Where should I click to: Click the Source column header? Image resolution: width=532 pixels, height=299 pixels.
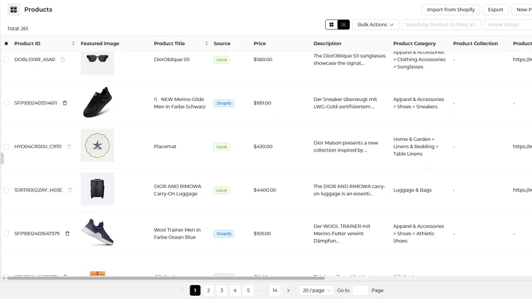pos(222,43)
